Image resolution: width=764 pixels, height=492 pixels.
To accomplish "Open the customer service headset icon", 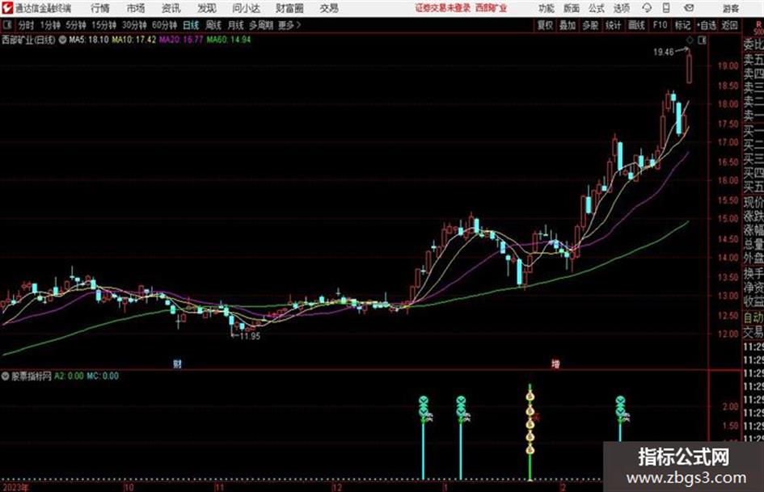I will tap(647, 8).
